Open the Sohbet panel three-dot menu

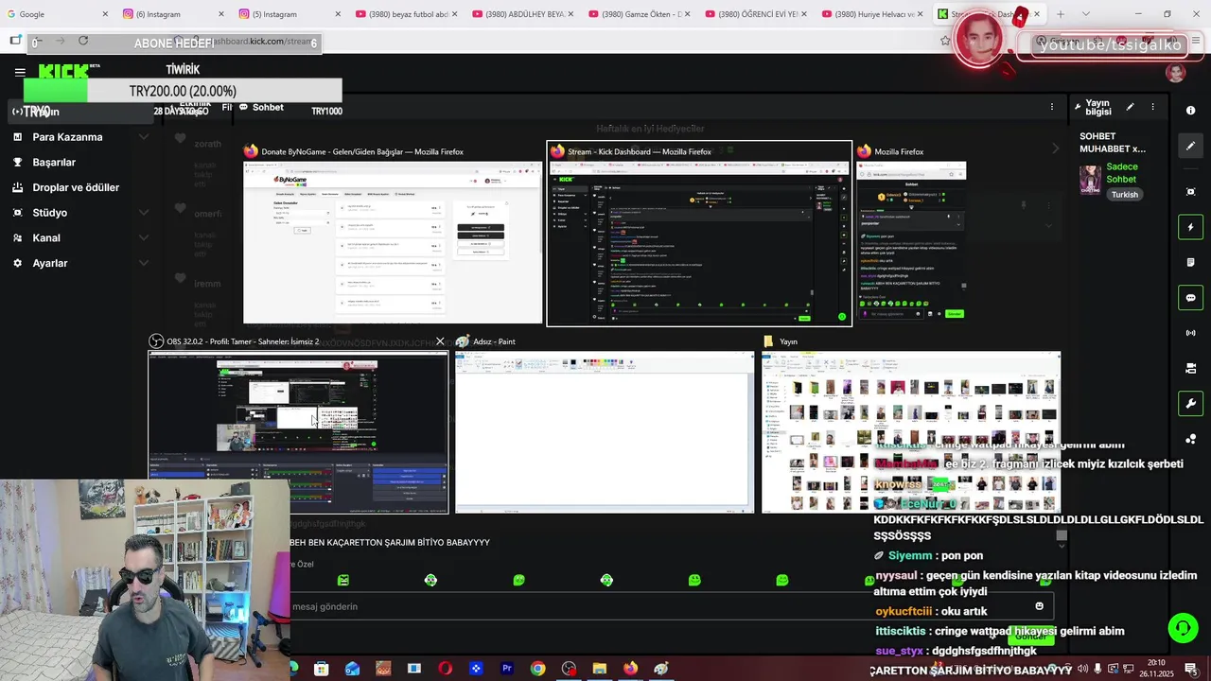coord(1051,107)
